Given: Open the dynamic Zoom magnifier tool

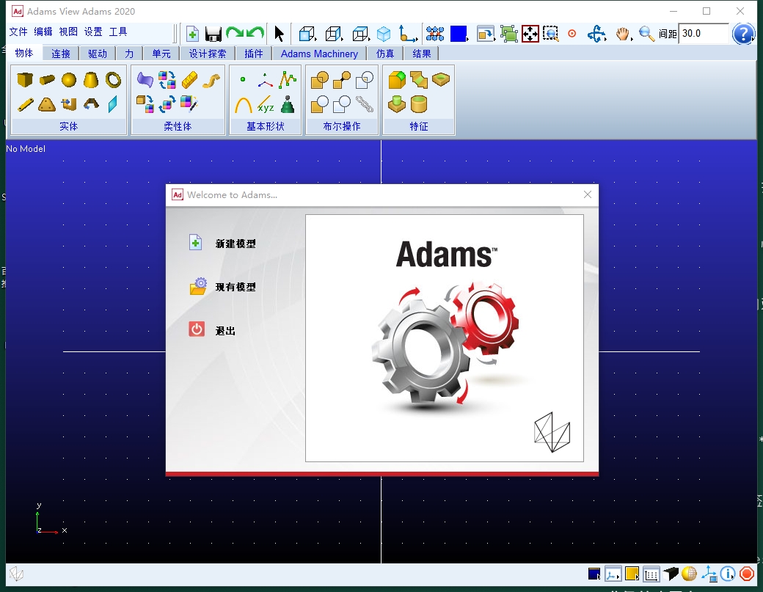Looking at the screenshot, I should coord(646,33).
